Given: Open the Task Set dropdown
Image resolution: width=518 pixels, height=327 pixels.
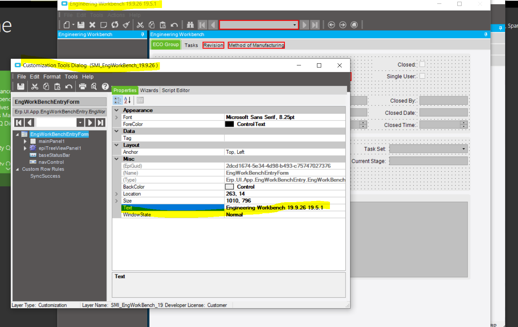Looking at the screenshot, I should (464, 149).
